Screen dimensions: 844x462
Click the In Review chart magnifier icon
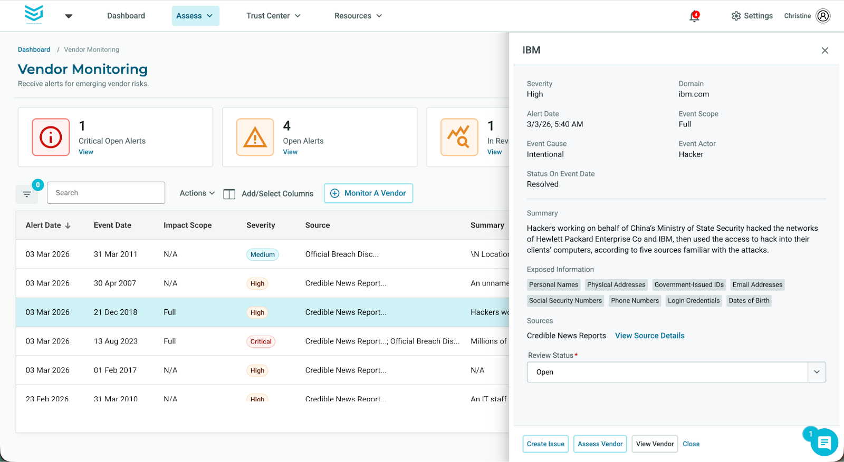click(x=459, y=137)
